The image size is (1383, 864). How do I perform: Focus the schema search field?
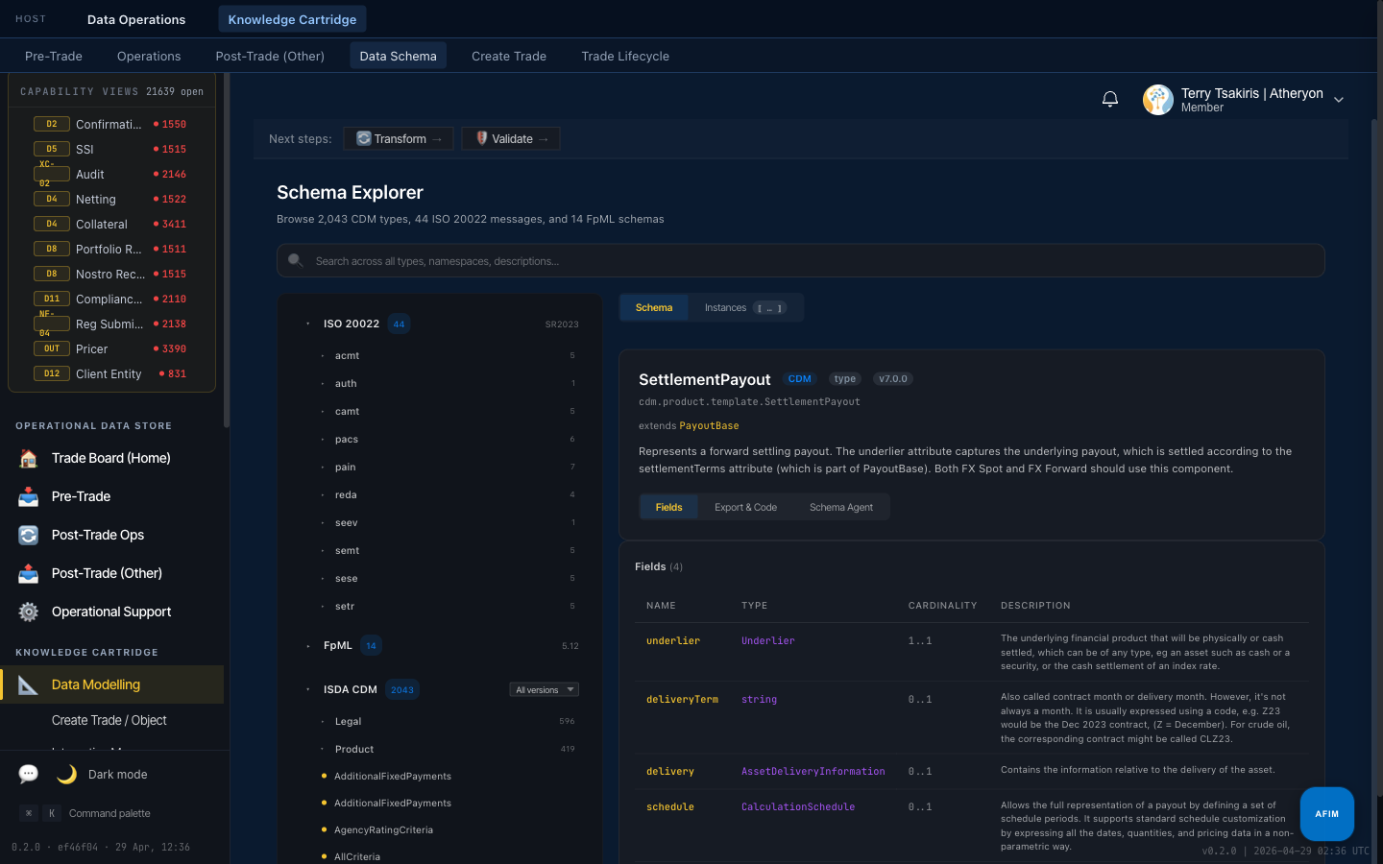pos(801,260)
